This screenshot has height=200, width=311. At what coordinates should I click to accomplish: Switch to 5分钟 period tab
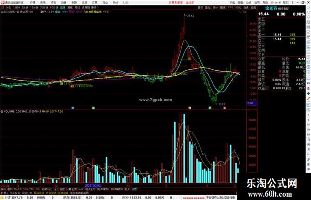click(x=25, y=7)
